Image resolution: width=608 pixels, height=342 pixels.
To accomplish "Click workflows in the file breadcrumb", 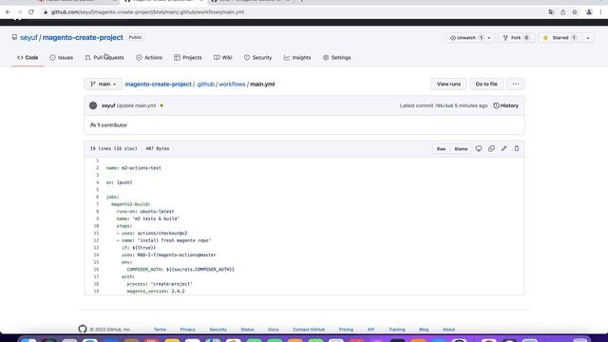I will (x=232, y=85).
